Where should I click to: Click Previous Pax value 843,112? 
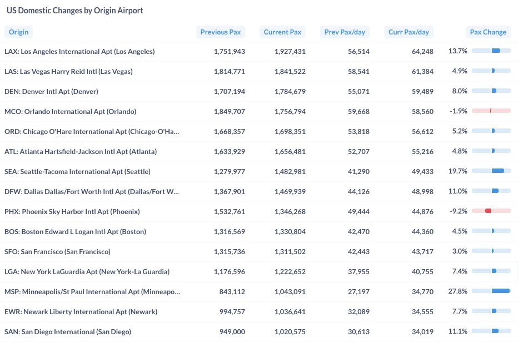(232, 292)
